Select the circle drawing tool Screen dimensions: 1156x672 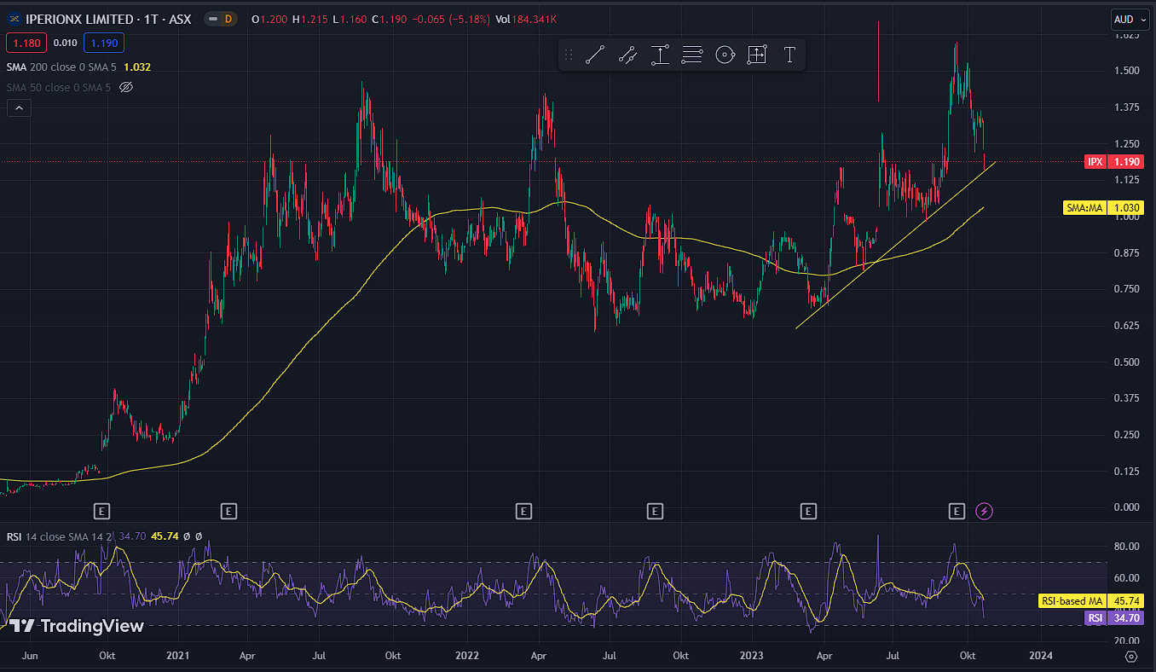coord(725,55)
